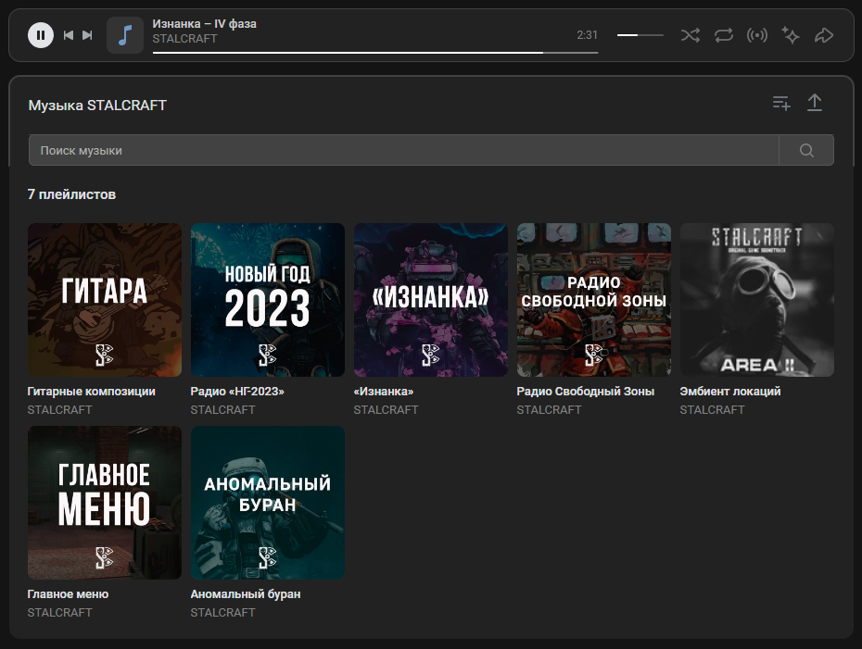Toggle music status broadcast icon
Viewport: 862px width, 649px height.
click(757, 35)
